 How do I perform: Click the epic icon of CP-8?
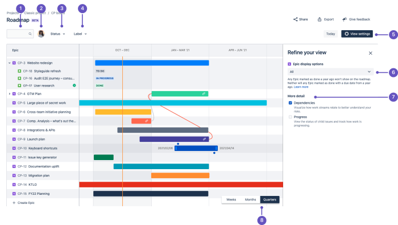click(x=14, y=130)
